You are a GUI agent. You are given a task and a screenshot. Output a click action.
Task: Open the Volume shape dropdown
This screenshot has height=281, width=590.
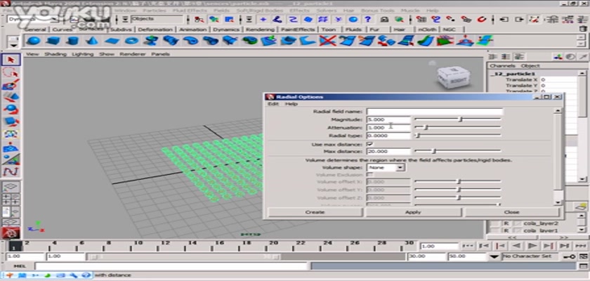400,168
